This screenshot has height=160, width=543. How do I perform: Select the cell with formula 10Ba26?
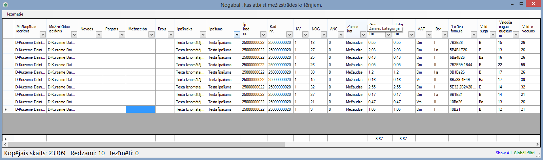(x=463, y=102)
